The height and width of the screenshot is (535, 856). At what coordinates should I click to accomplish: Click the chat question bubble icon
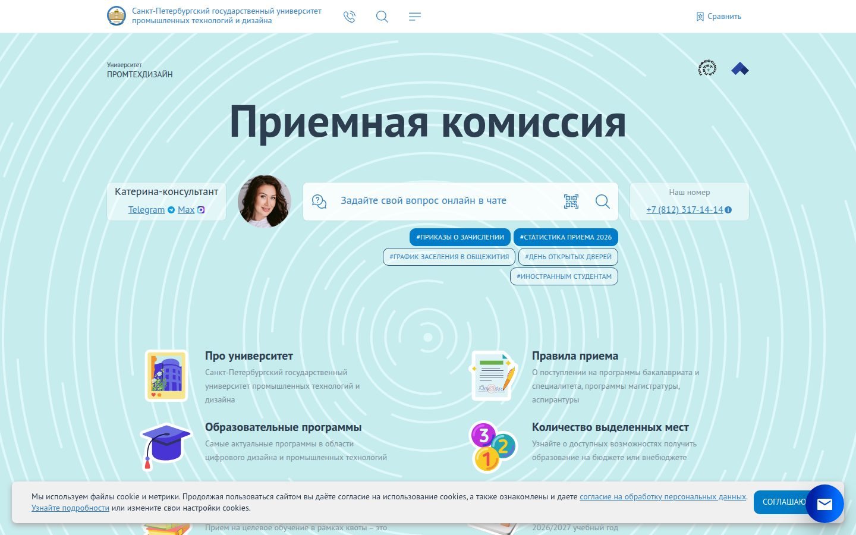click(x=319, y=202)
